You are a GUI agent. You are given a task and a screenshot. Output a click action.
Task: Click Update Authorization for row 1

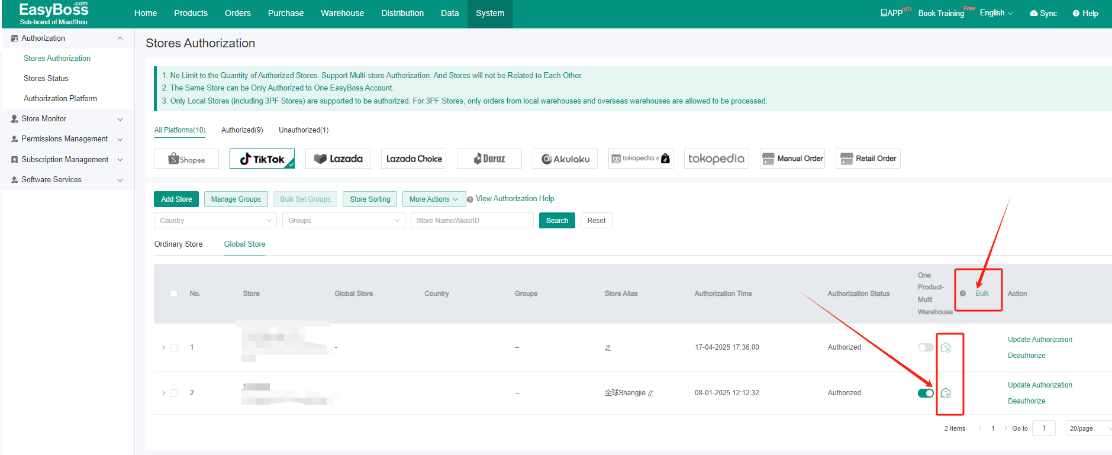pyautogui.click(x=1040, y=340)
